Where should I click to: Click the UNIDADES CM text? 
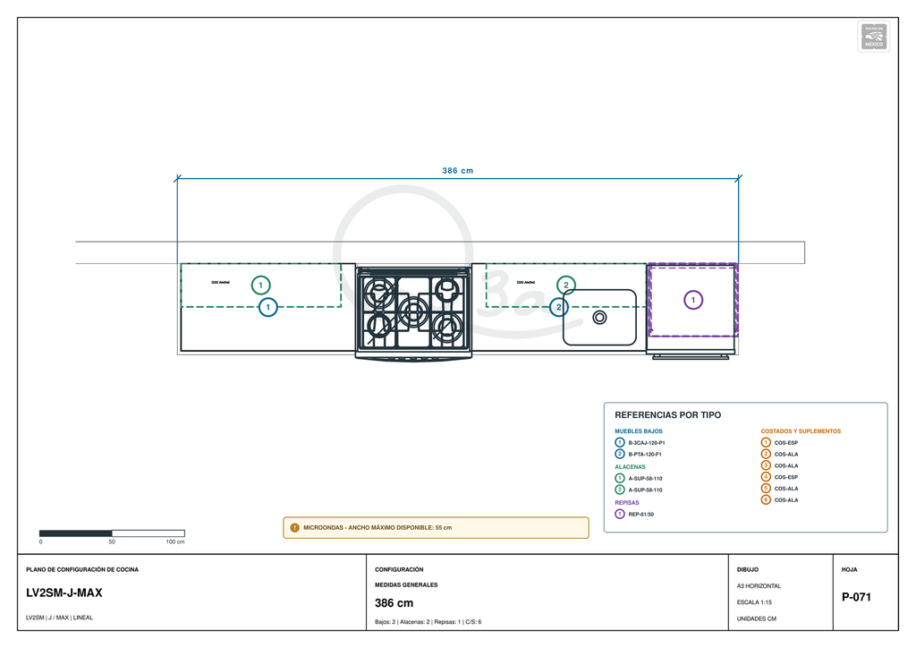[x=757, y=618]
